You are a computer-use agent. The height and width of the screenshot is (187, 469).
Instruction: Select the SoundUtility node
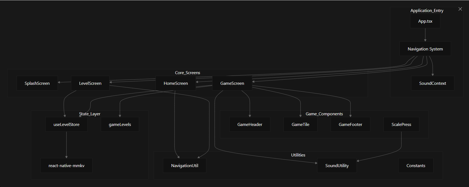coord(337,166)
